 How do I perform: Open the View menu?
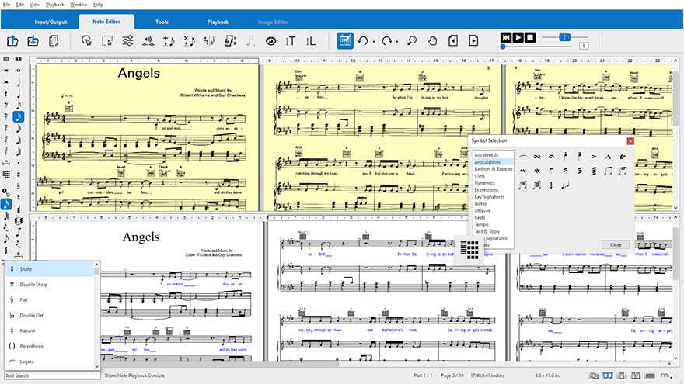coord(34,5)
